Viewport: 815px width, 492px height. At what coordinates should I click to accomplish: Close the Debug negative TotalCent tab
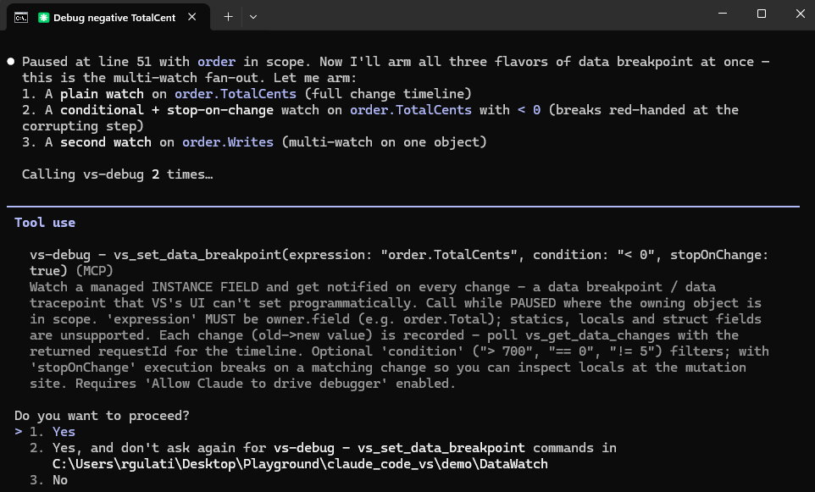coord(191,17)
